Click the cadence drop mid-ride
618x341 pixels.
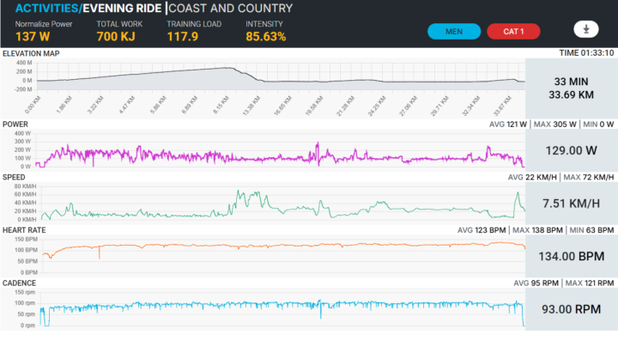[320, 311]
